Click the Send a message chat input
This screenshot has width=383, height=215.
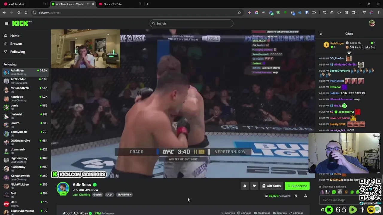tap(340, 200)
